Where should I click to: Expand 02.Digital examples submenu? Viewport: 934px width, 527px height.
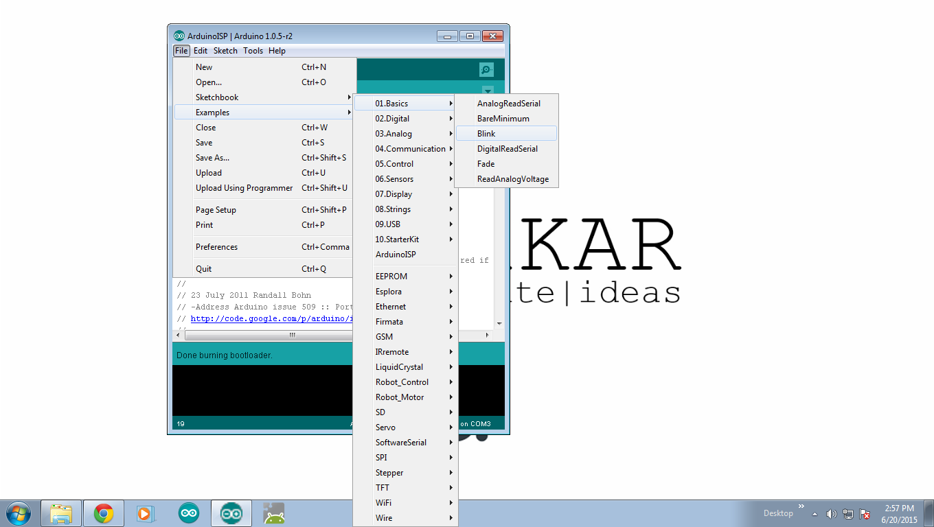405,119
